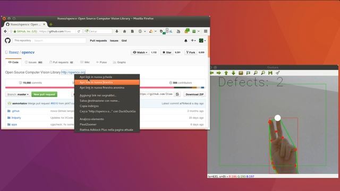Pan left in the Gesture image window

click(212, 73)
